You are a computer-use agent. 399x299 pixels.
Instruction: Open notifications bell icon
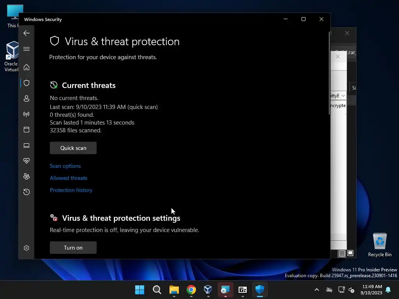click(388, 290)
